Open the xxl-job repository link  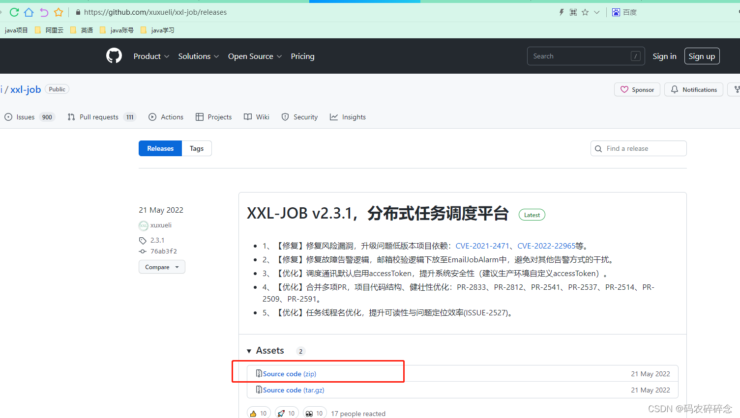[x=26, y=89]
